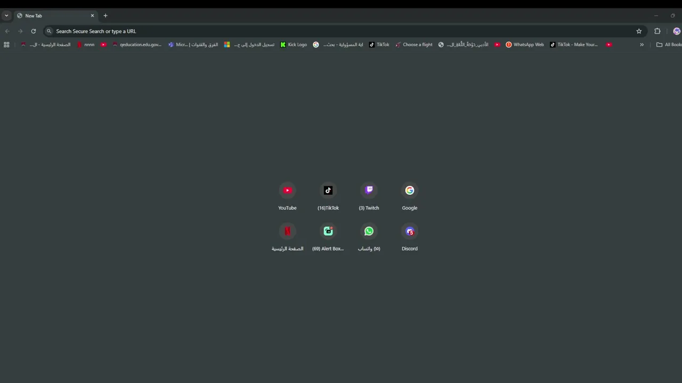The height and width of the screenshot is (383, 682).
Task: Open the Microsoft تسجيل الدخول bookmark
Action: coord(249,45)
